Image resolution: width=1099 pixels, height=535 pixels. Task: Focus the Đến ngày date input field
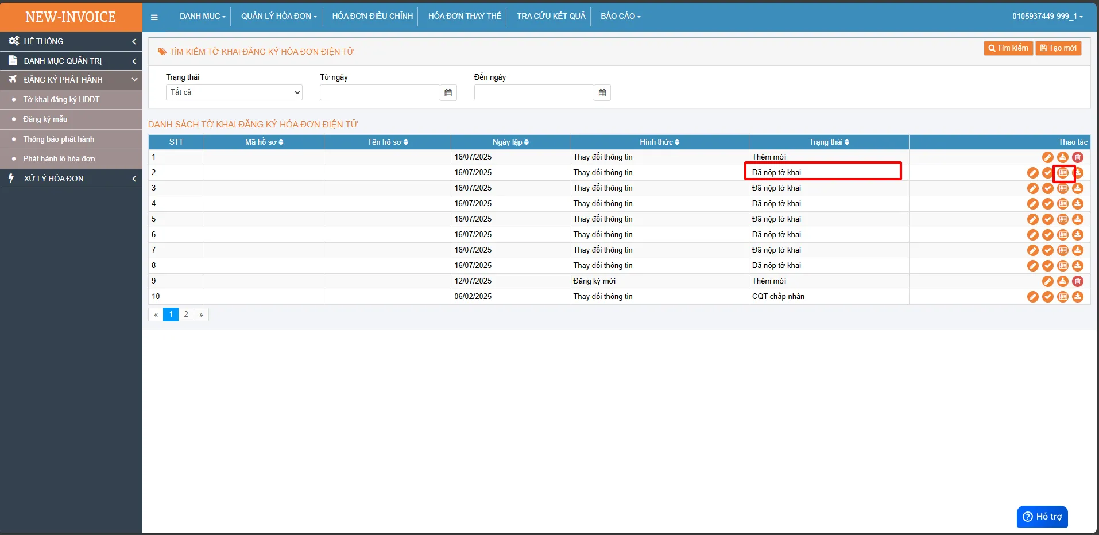[534, 92]
